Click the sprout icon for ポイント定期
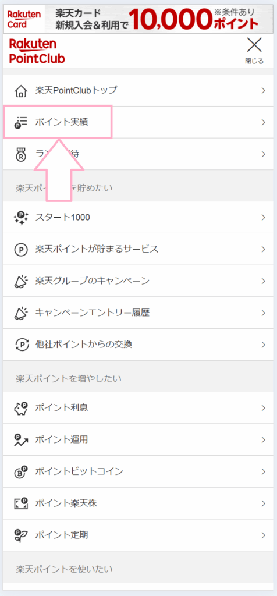This screenshot has width=277, height=596. point(22,535)
